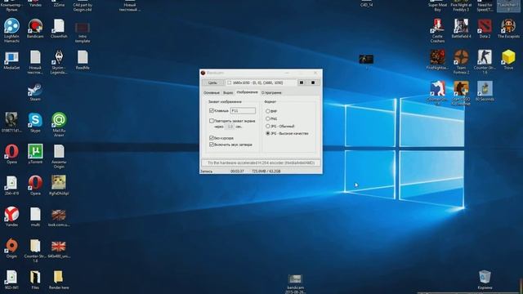Toggle checkbox beside 1680x1050 target text
The width and height of the screenshot is (523, 294).
[x=229, y=82]
